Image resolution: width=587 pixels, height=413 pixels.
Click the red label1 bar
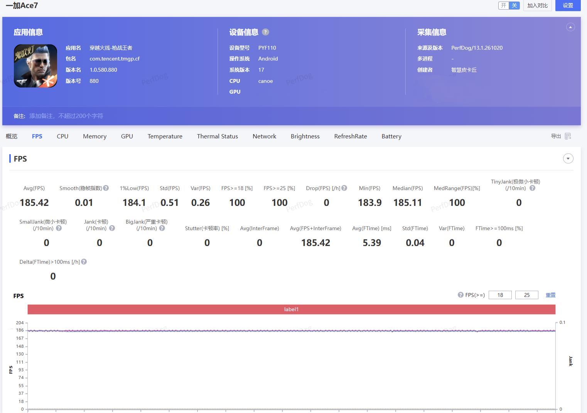tap(291, 309)
